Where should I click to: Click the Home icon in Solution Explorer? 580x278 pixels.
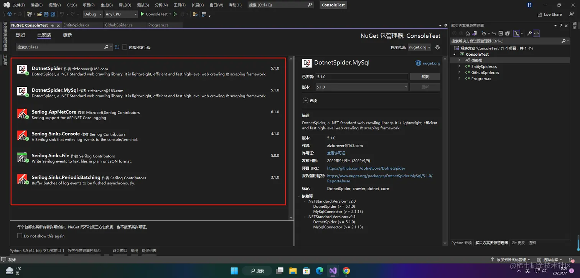[468, 33]
